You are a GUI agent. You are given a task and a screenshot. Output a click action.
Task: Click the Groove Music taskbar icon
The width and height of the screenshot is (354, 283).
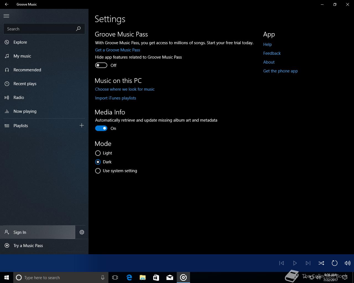(183, 277)
